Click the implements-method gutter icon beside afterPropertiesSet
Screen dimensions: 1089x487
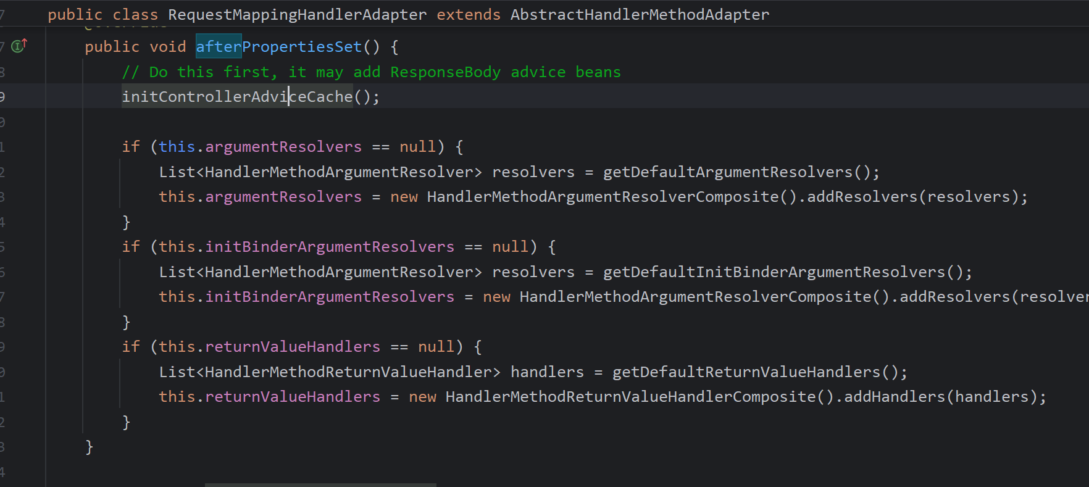[x=19, y=45]
